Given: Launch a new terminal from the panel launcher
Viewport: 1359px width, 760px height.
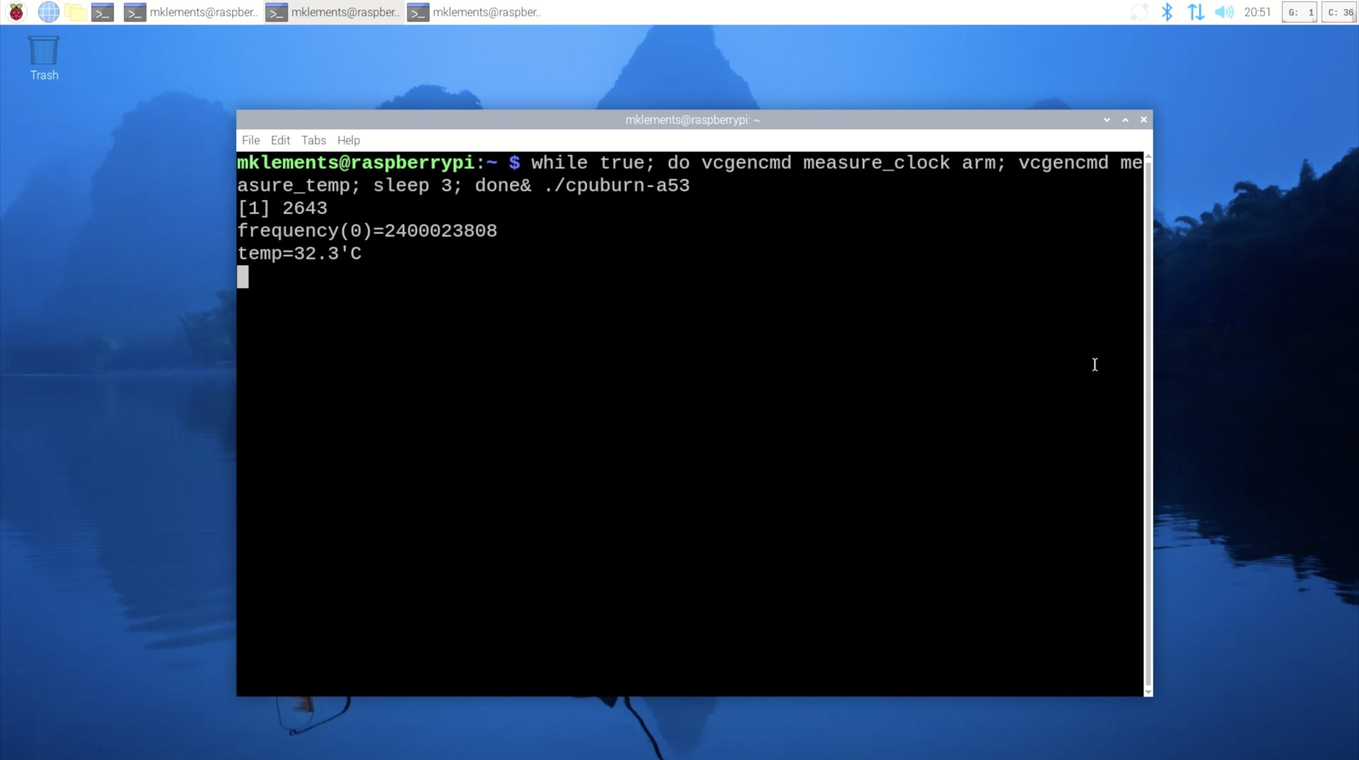Looking at the screenshot, I should click(102, 12).
